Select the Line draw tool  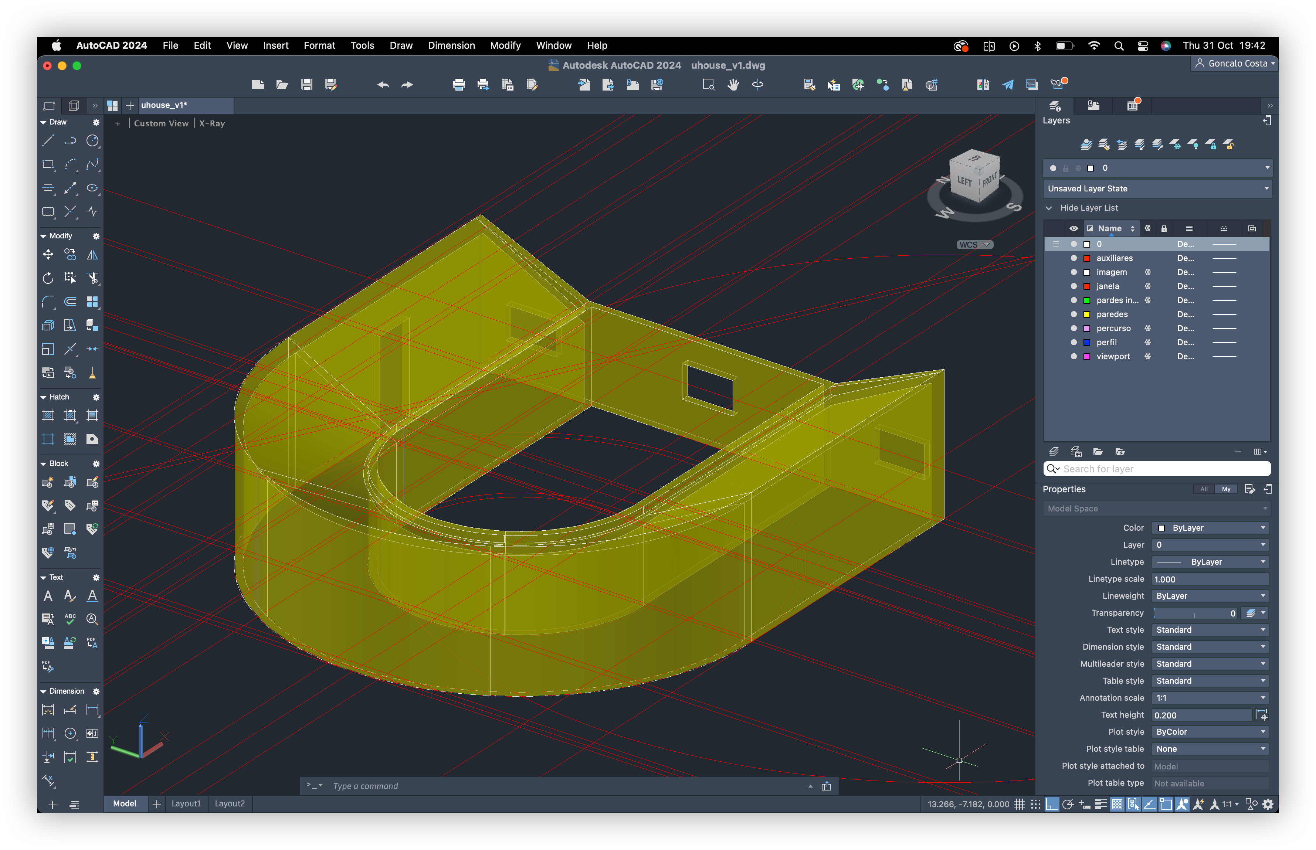(48, 141)
